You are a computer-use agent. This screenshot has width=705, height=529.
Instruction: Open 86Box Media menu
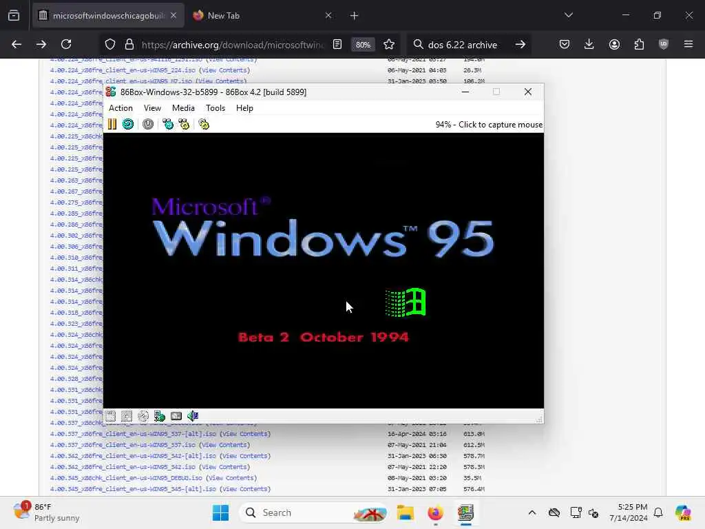pyautogui.click(x=183, y=108)
